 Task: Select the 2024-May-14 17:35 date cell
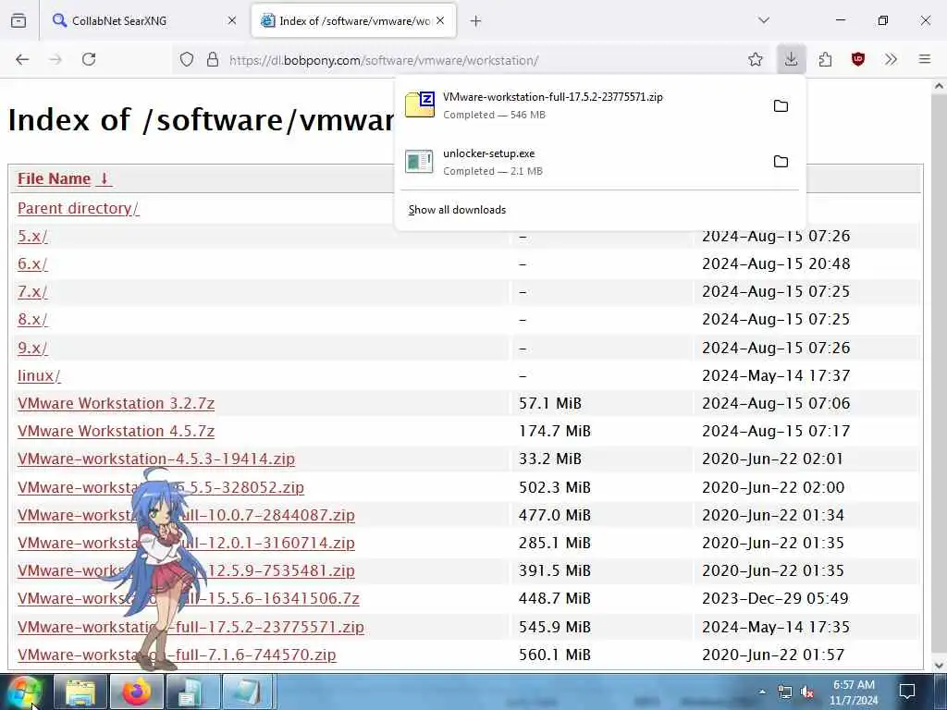point(776,627)
